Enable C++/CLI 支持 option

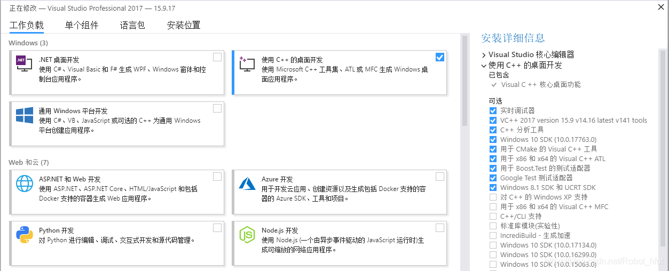[x=493, y=216]
